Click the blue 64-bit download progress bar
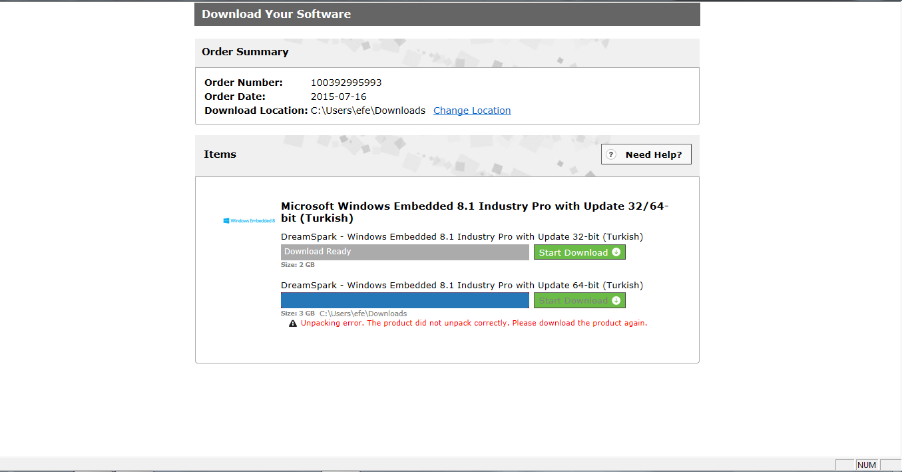Image resolution: width=902 pixels, height=472 pixels. (405, 300)
